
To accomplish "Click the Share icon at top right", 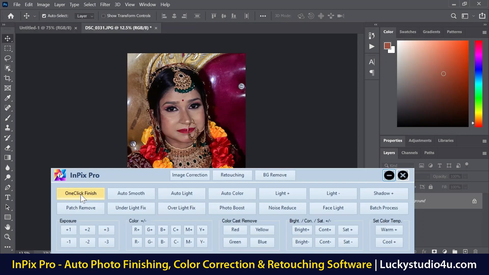I will (x=482, y=16).
